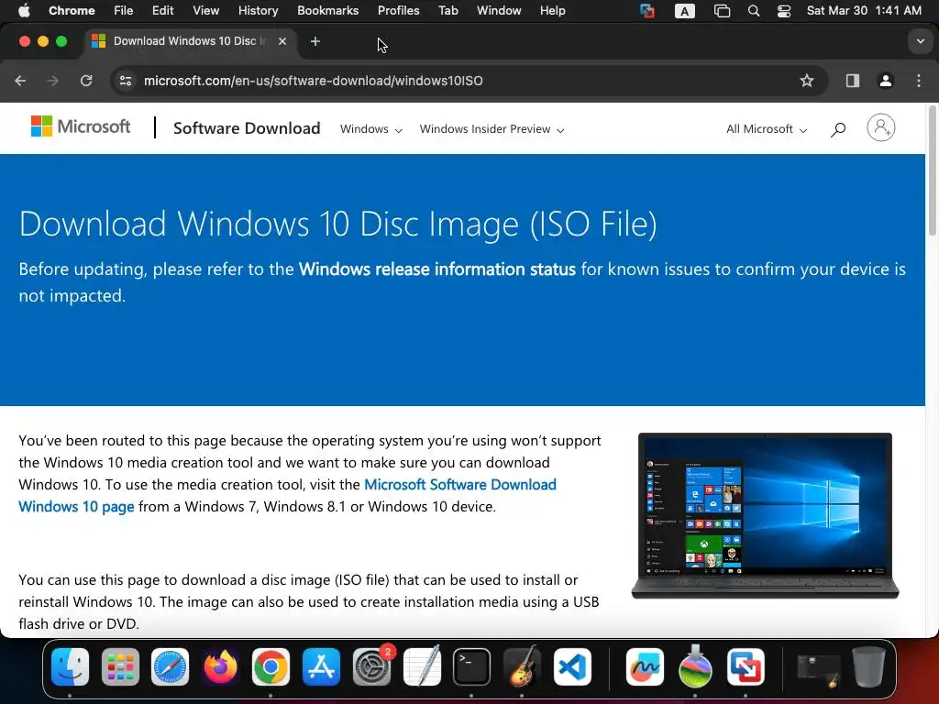Open the Chrome side panel icon
Viewport: 939px width, 704px height.
[853, 81]
